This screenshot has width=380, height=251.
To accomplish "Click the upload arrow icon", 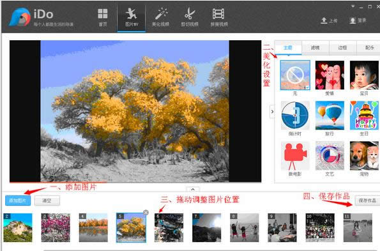I will pos(324,20).
